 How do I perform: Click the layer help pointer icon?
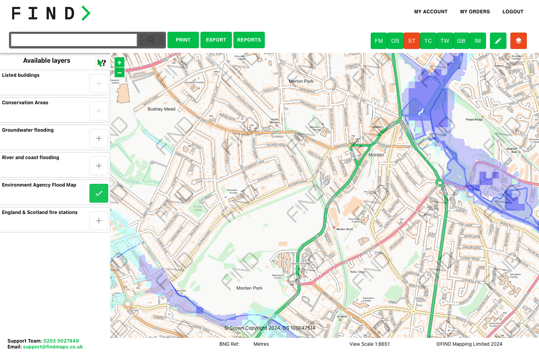coord(102,62)
